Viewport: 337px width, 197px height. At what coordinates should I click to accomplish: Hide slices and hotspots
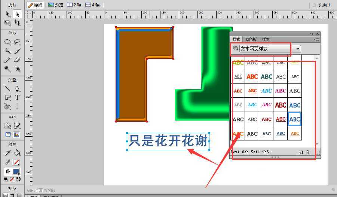pos(8,134)
